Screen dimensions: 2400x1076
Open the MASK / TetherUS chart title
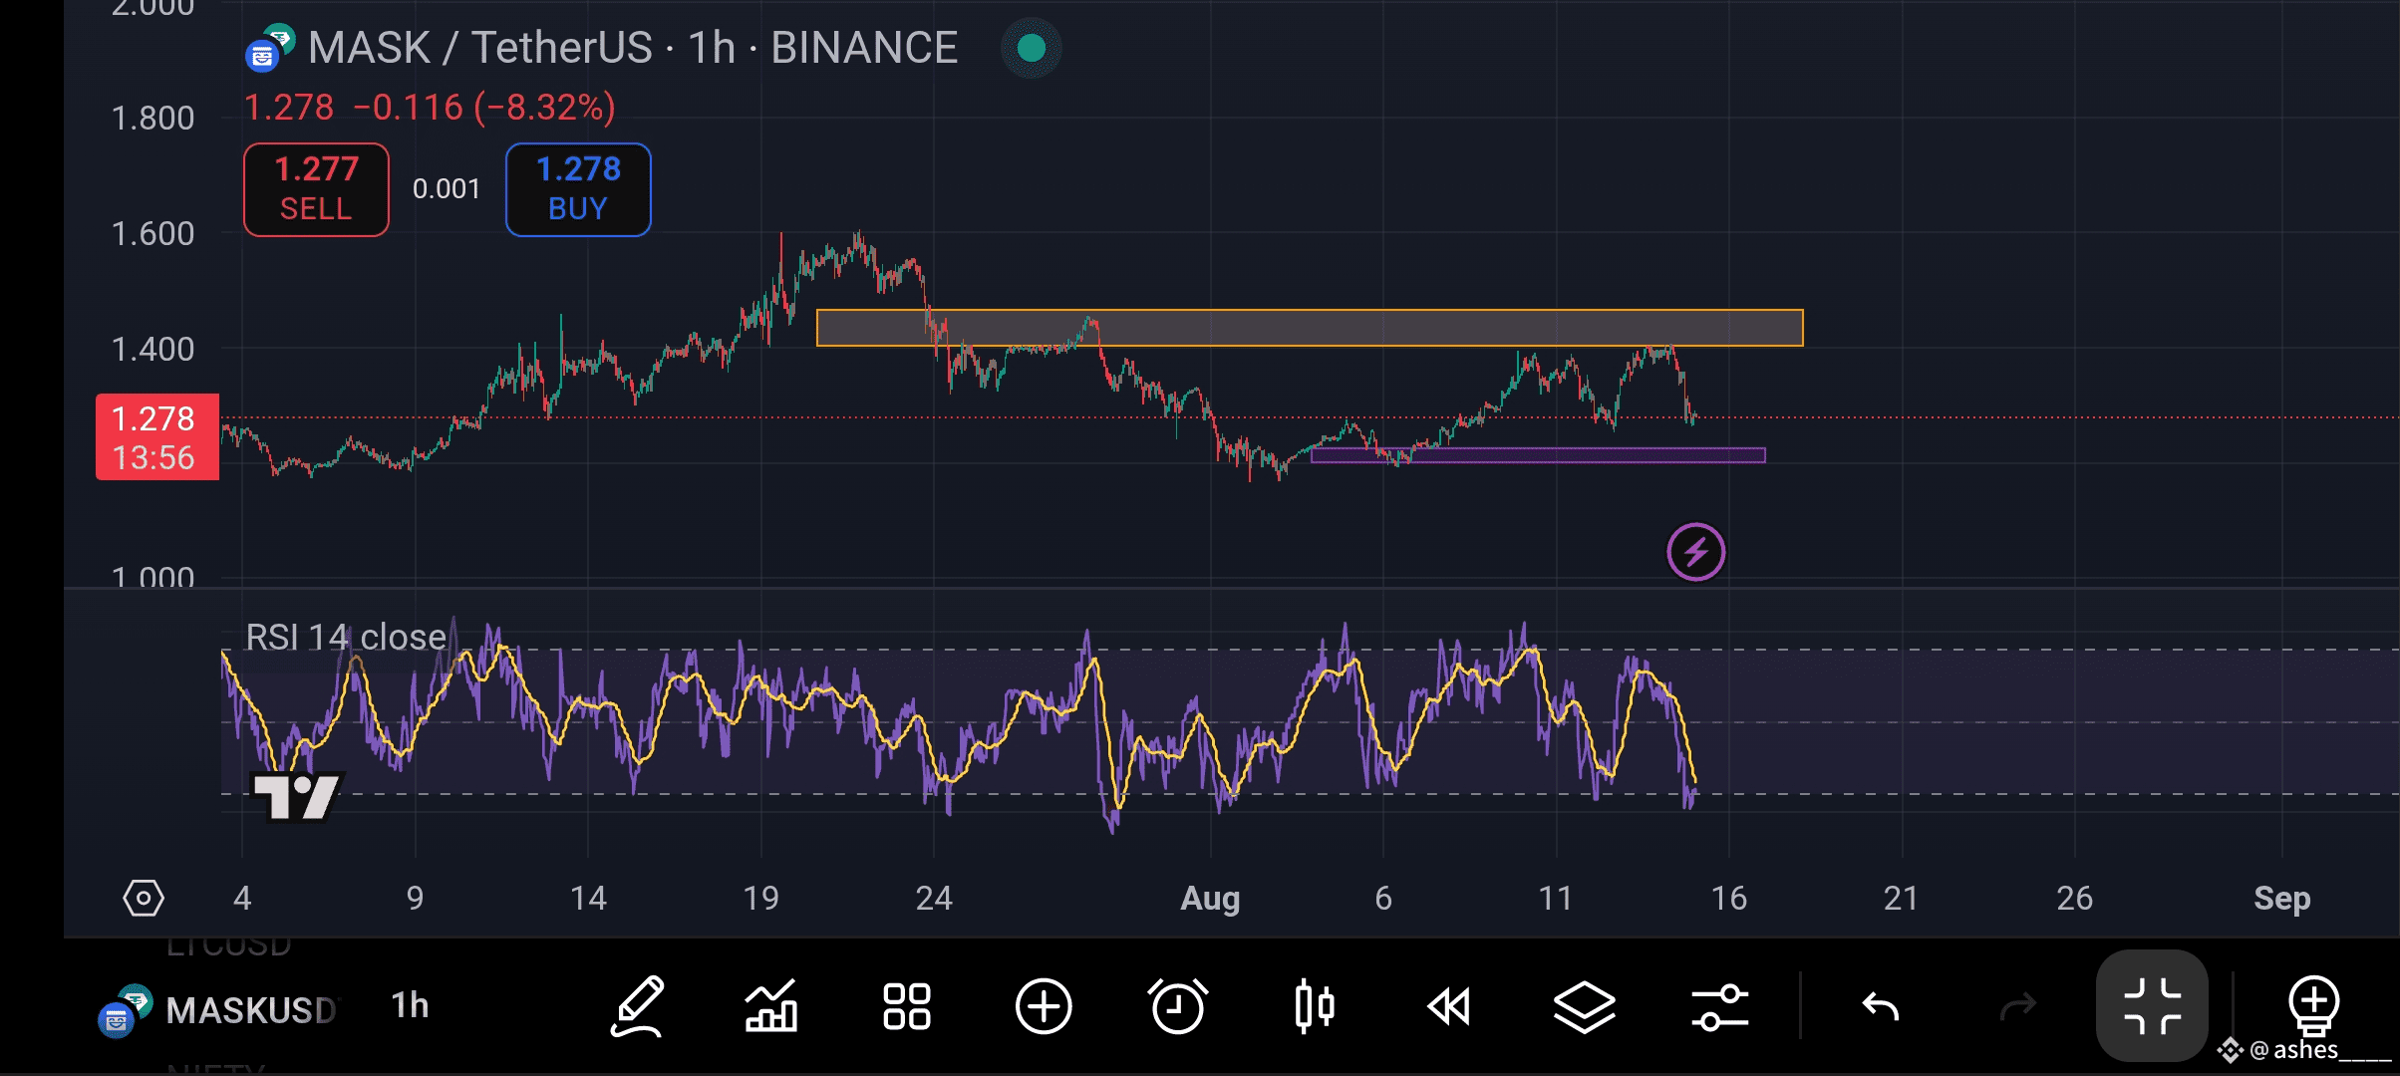pos(633,48)
